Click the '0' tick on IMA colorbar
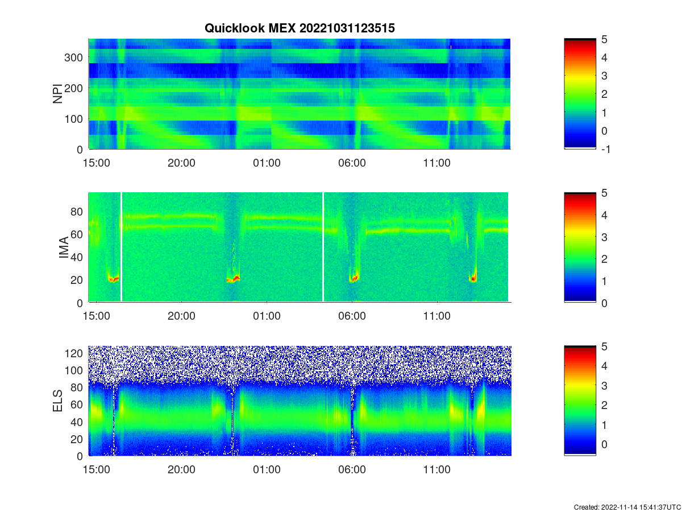The image size is (682, 512). [x=605, y=303]
